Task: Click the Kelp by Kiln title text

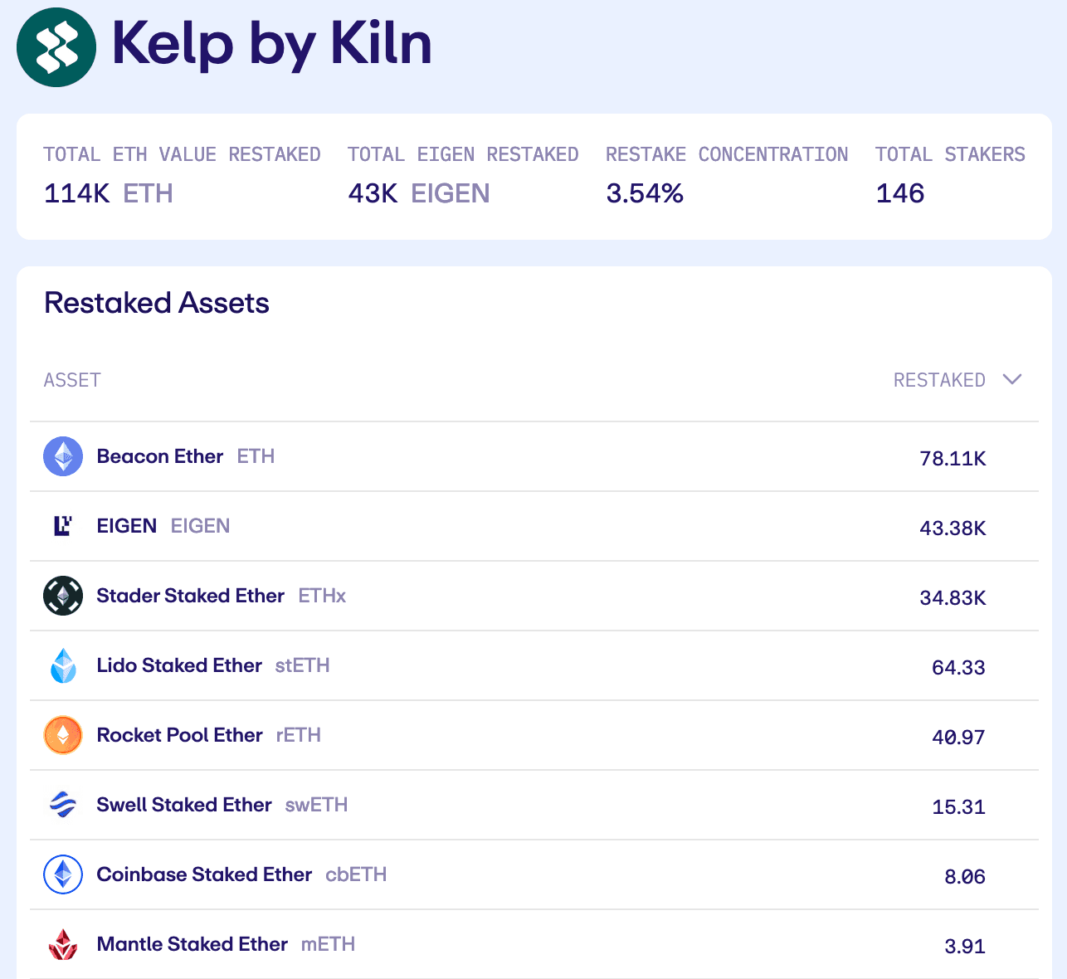Action: [271, 44]
